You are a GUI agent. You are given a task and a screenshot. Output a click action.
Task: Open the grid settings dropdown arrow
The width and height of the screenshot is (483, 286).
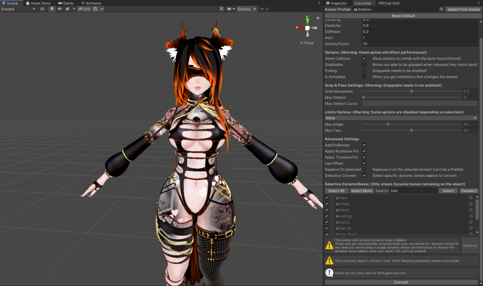[x=102, y=9]
